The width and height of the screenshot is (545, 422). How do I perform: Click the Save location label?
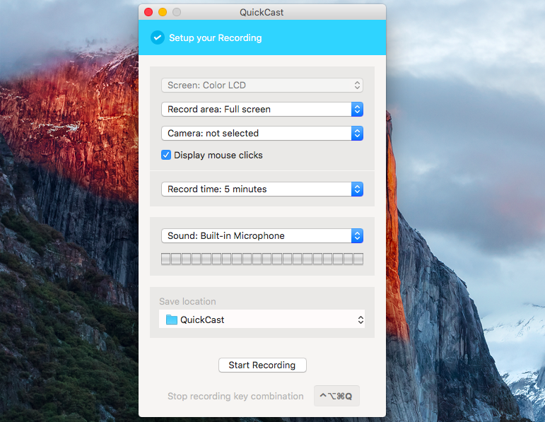click(x=188, y=301)
